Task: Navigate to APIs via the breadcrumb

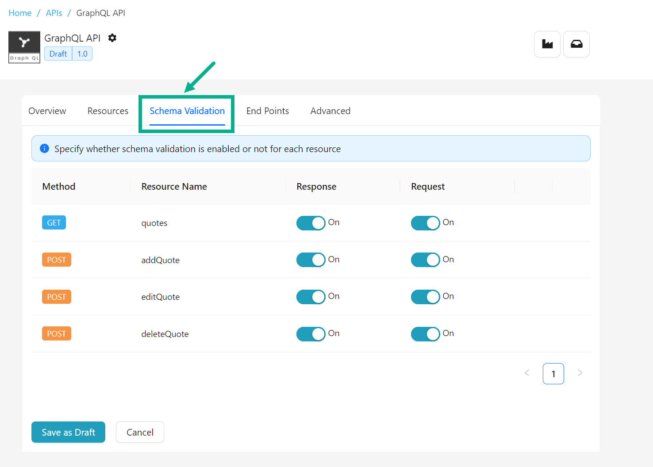Action: pyautogui.click(x=54, y=13)
